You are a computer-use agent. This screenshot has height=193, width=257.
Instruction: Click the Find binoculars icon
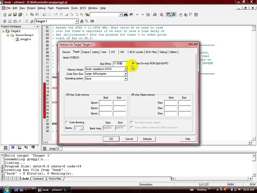click(126, 14)
